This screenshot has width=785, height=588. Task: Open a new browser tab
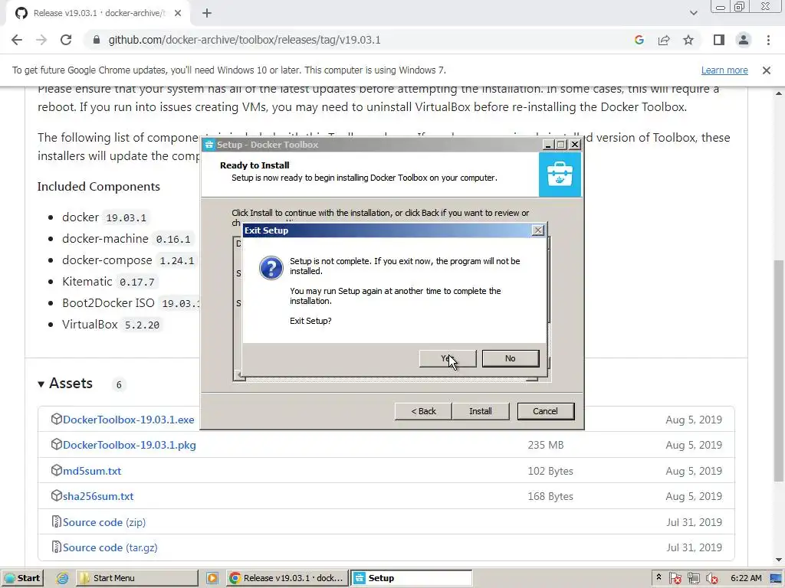(x=207, y=14)
